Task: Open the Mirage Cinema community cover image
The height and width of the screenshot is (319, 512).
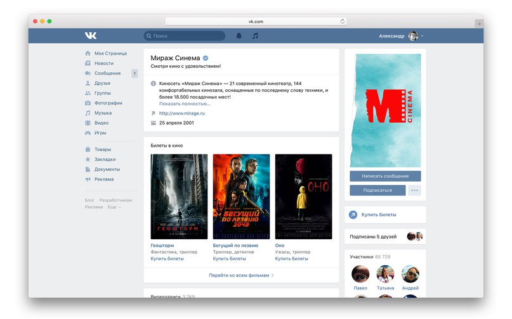Action: [x=385, y=111]
